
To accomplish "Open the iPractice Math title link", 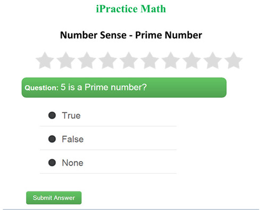I will point(131,9).
